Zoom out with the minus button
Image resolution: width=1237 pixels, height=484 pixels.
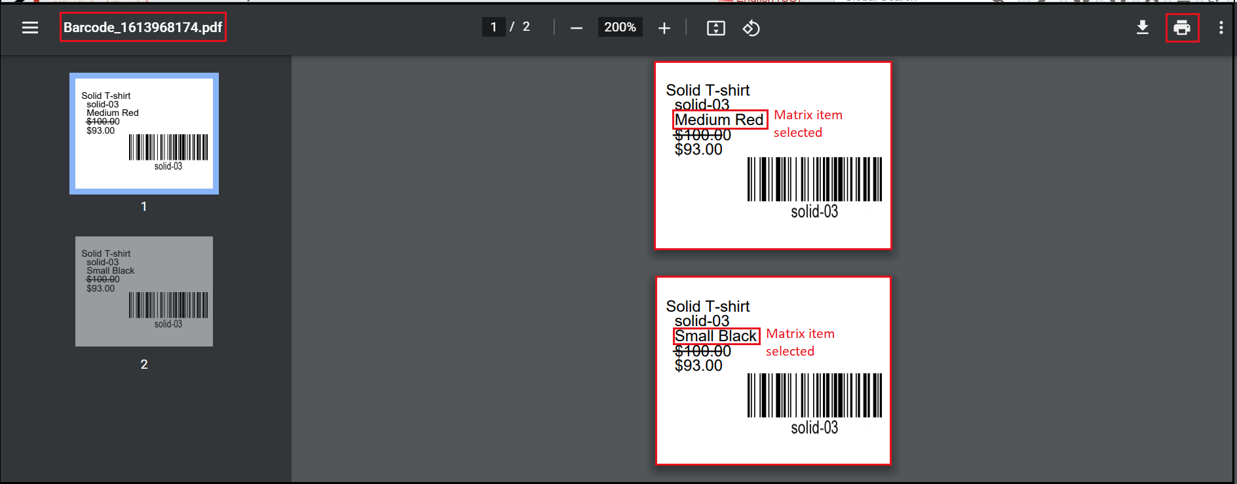click(x=577, y=28)
